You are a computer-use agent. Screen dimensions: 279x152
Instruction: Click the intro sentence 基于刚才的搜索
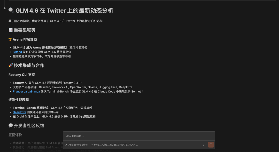pos(56,21)
